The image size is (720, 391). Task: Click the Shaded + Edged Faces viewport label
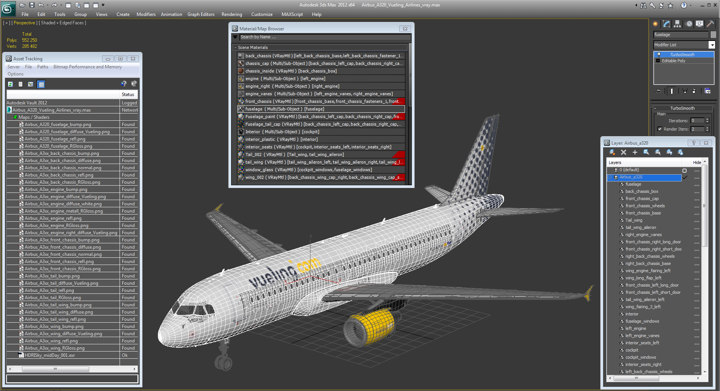coord(62,23)
